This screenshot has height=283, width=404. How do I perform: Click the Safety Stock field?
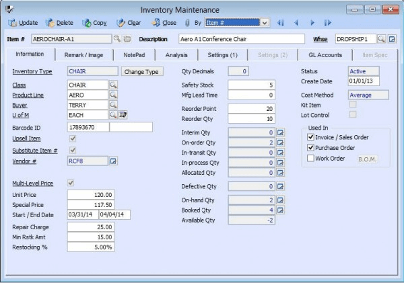[251, 85]
